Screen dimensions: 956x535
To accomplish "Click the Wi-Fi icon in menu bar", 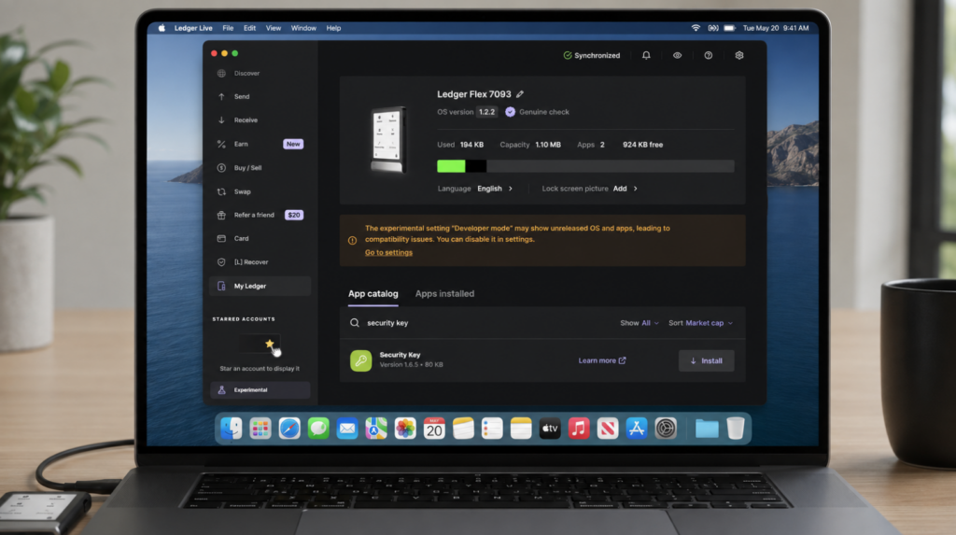I will (x=696, y=28).
